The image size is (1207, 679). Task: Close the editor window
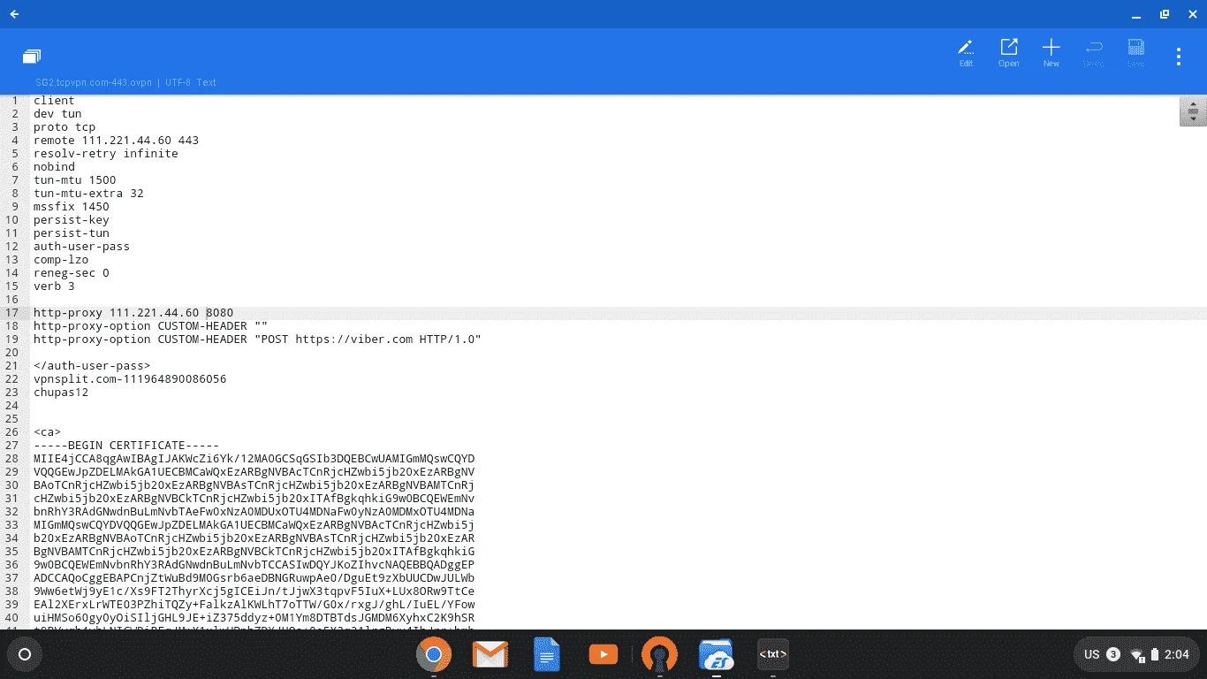click(x=1192, y=14)
